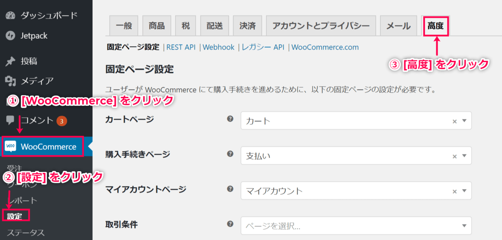Click the help icon for マイアカウントページ
Image resolution: width=502 pixels, height=240 pixels.
tap(231, 189)
